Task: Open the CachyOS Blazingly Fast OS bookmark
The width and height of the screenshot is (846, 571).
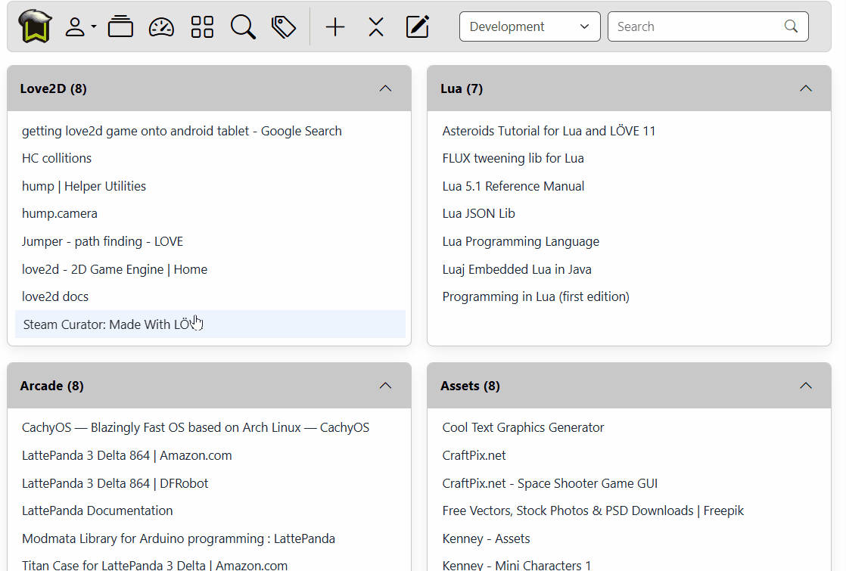Action: (195, 427)
